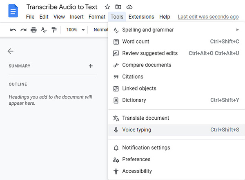This screenshot has height=180, width=245.
Task: Select Voice typing menu entry
Action: [x=176, y=130]
